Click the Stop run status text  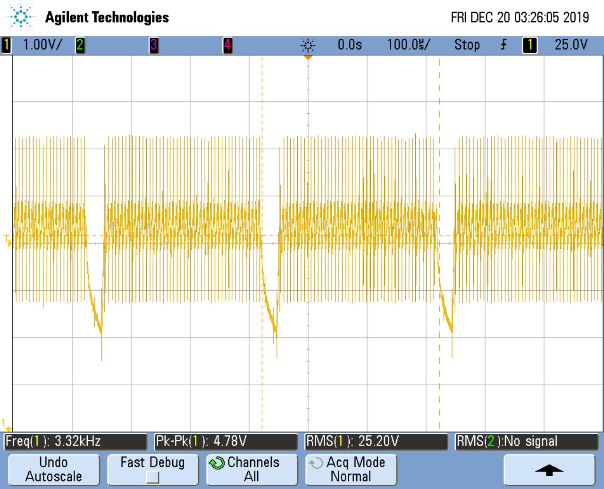coord(467,45)
